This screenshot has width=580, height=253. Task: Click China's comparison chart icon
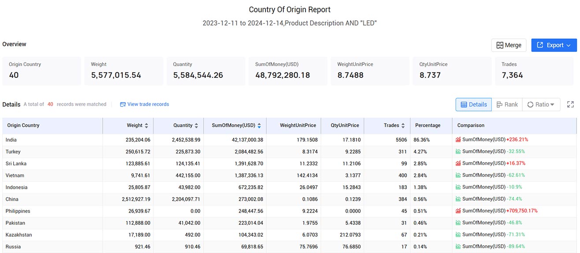click(x=458, y=199)
